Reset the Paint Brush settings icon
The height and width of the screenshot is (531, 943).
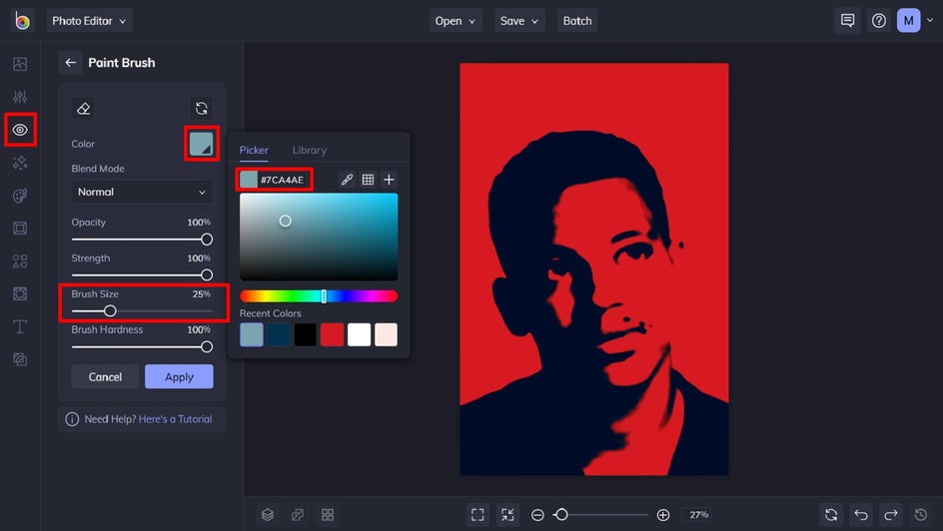(202, 108)
